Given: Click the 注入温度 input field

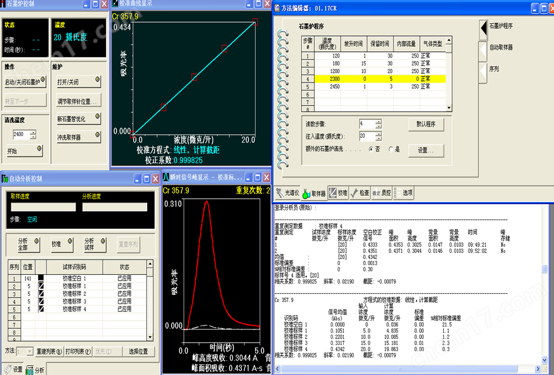Looking at the screenshot, I should [x=366, y=137].
